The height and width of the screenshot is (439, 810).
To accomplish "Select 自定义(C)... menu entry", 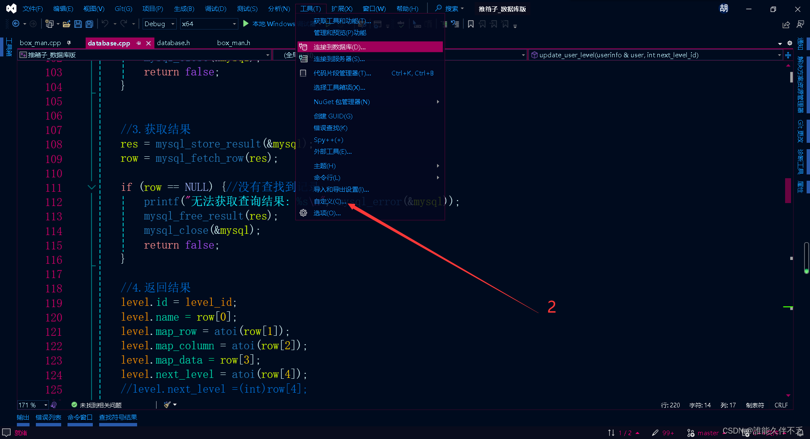I will coord(371,201).
